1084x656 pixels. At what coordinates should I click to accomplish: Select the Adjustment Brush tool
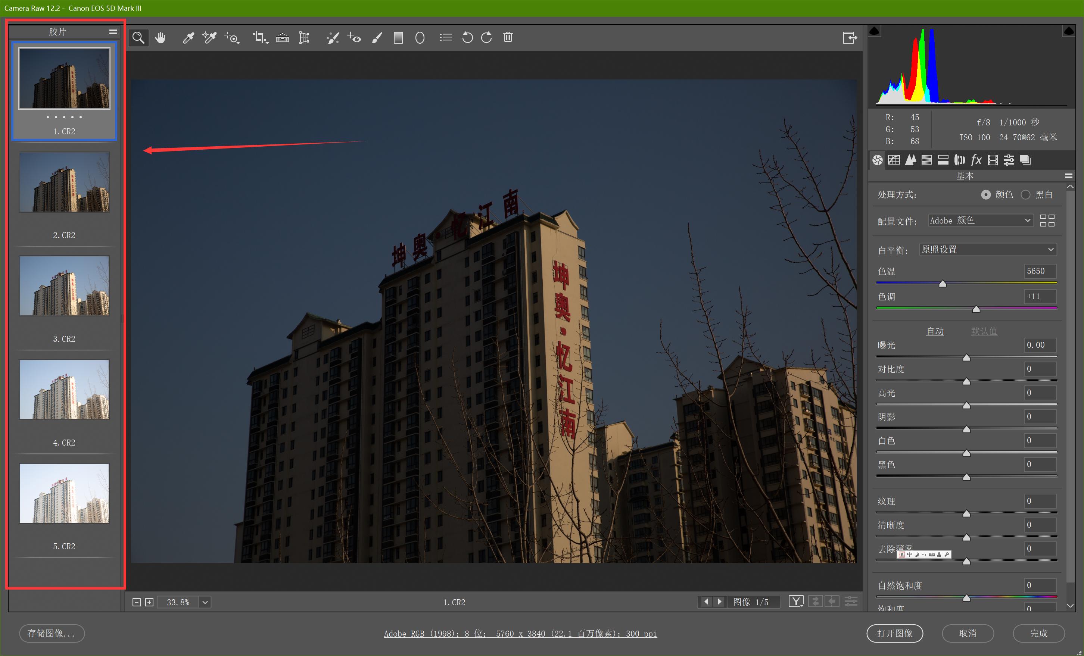pyautogui.click(x=377, y=38)
